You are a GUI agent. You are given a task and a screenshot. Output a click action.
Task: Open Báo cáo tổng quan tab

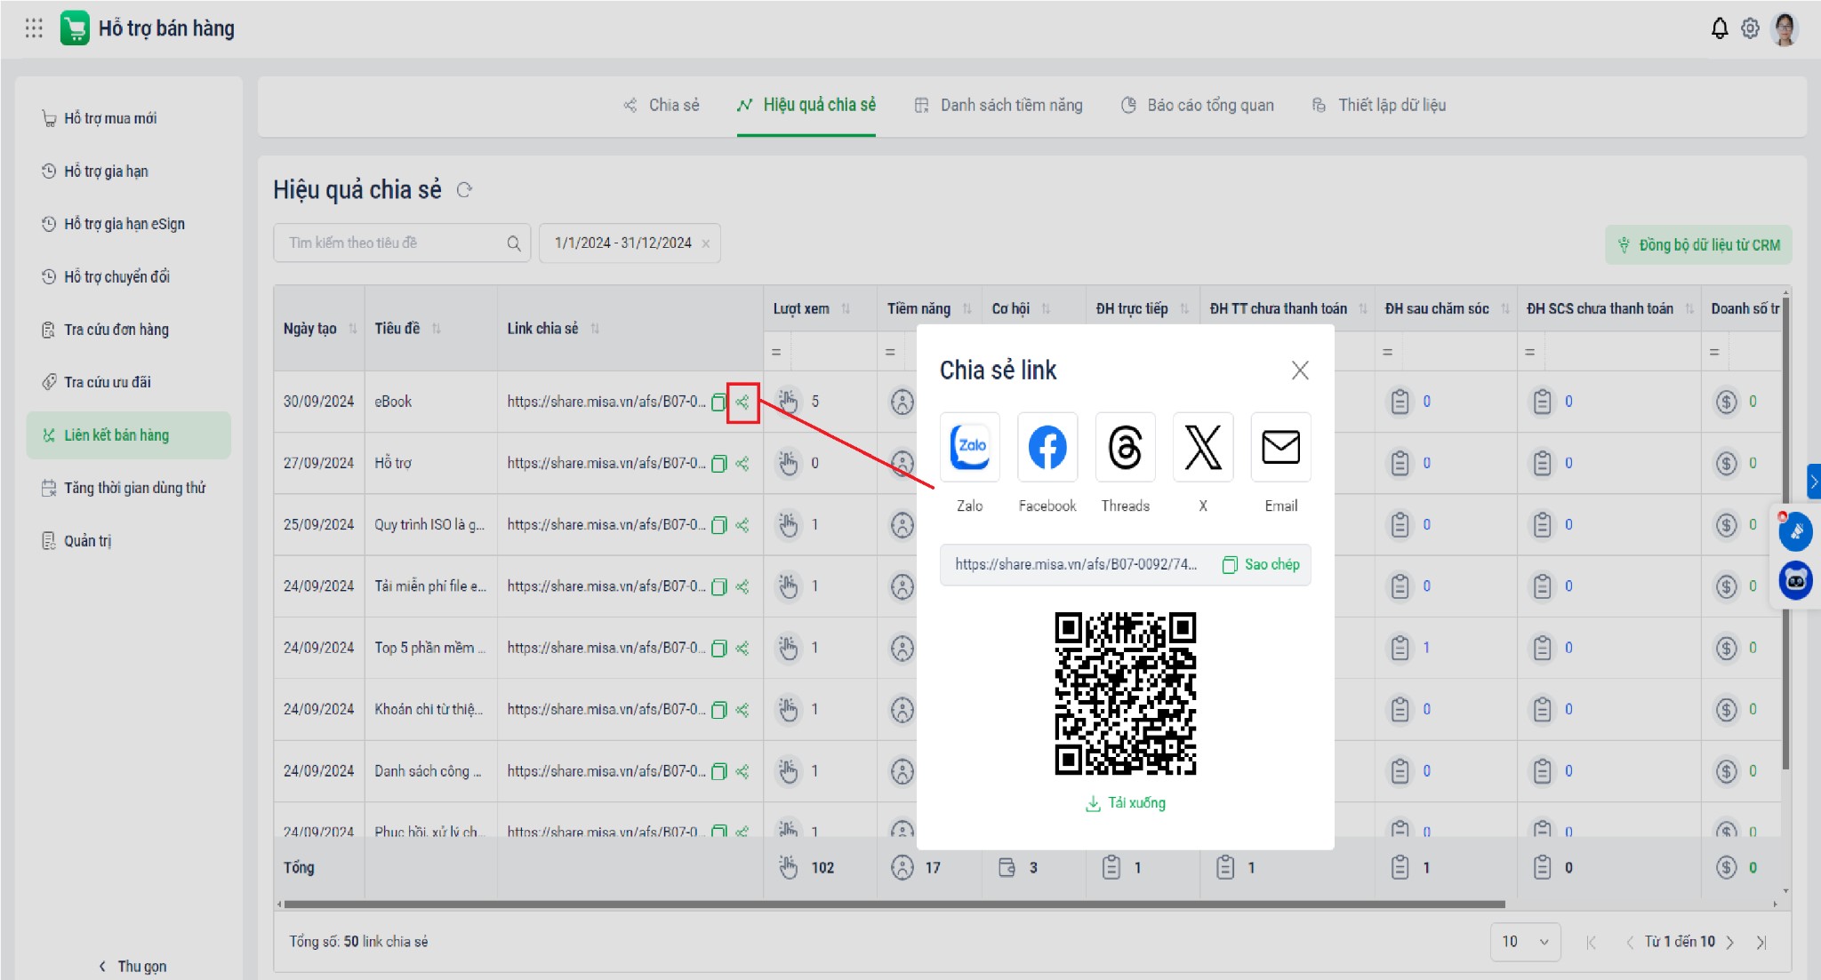click(1198, 106)
